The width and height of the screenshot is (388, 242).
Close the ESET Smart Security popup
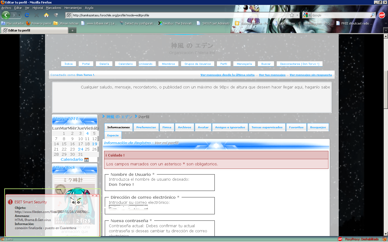coord(96,196)
